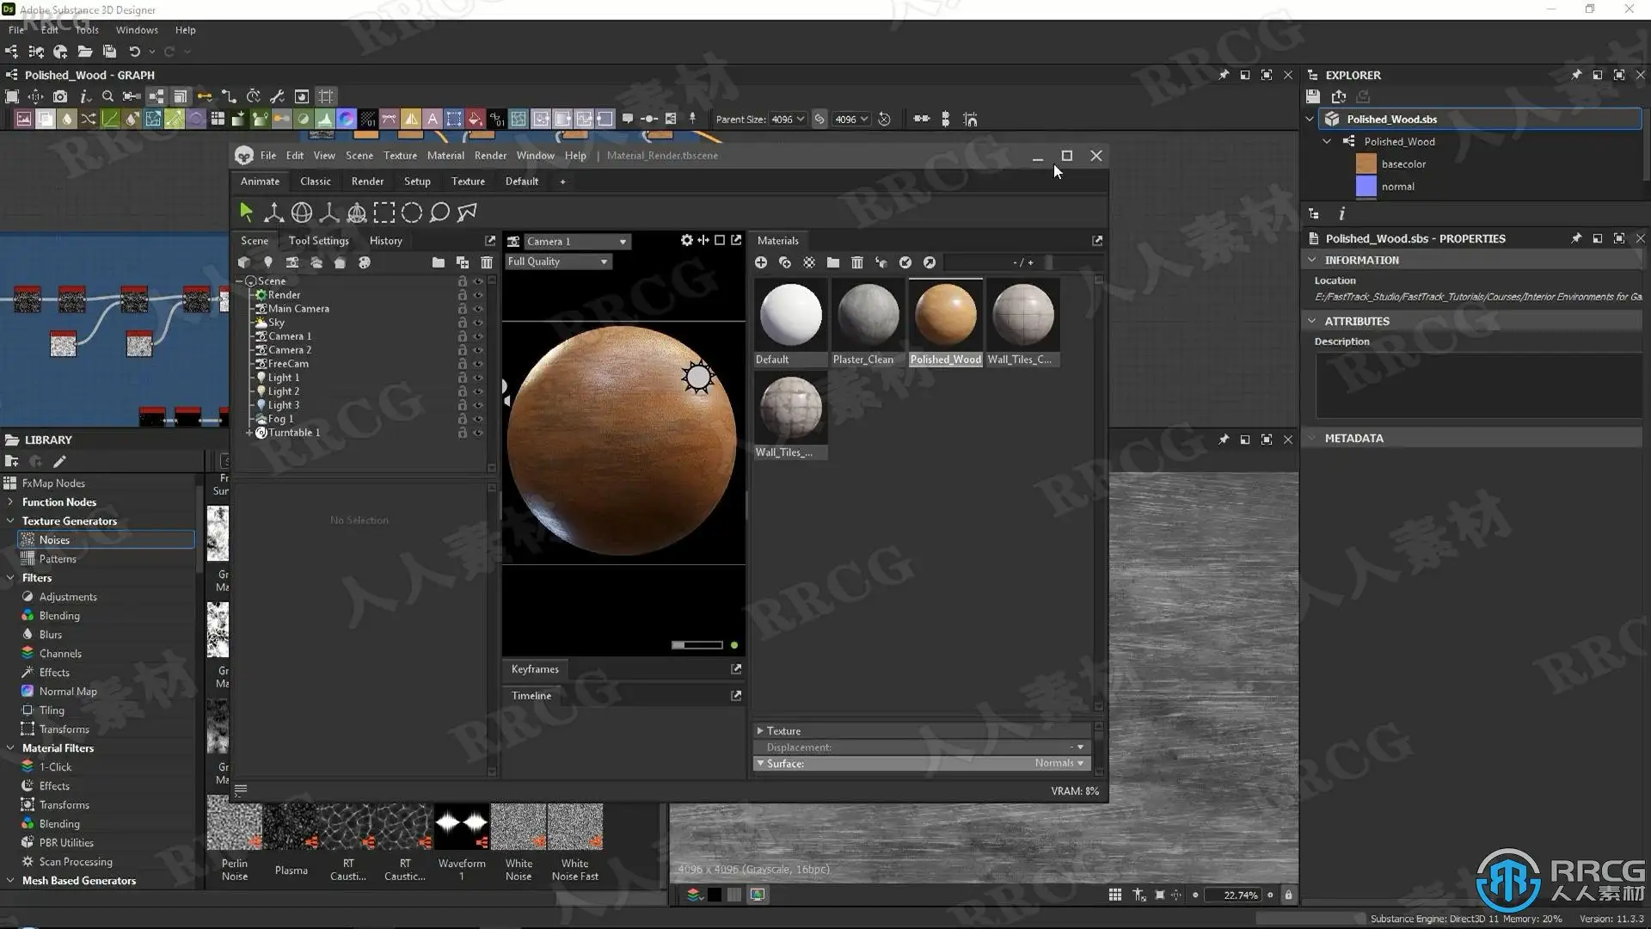Viewport: 1651px width, 929px height.
Task: Select basecolor output in Explorer
Action: 1403,163
